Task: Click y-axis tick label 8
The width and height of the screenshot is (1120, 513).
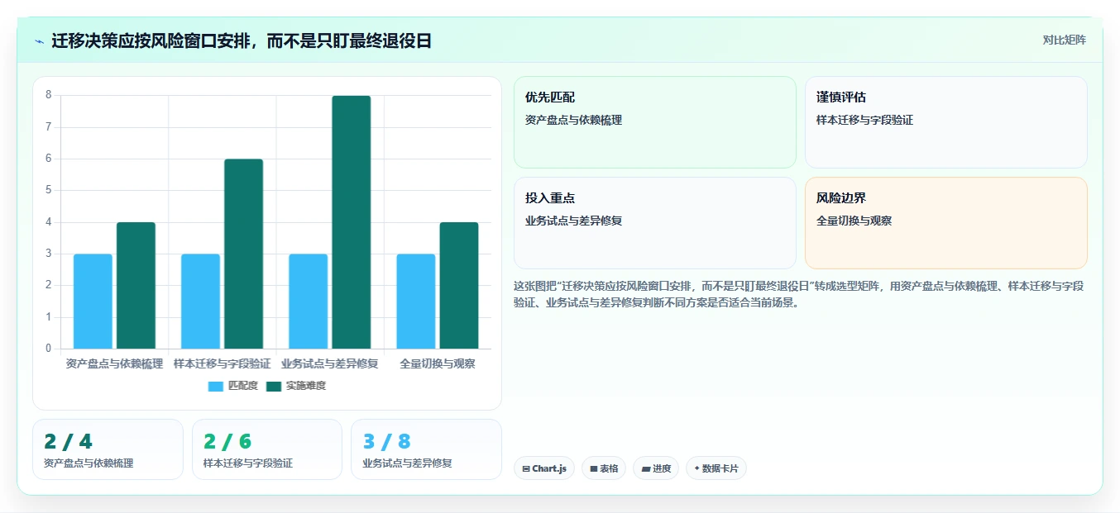Action: point(49,95)
